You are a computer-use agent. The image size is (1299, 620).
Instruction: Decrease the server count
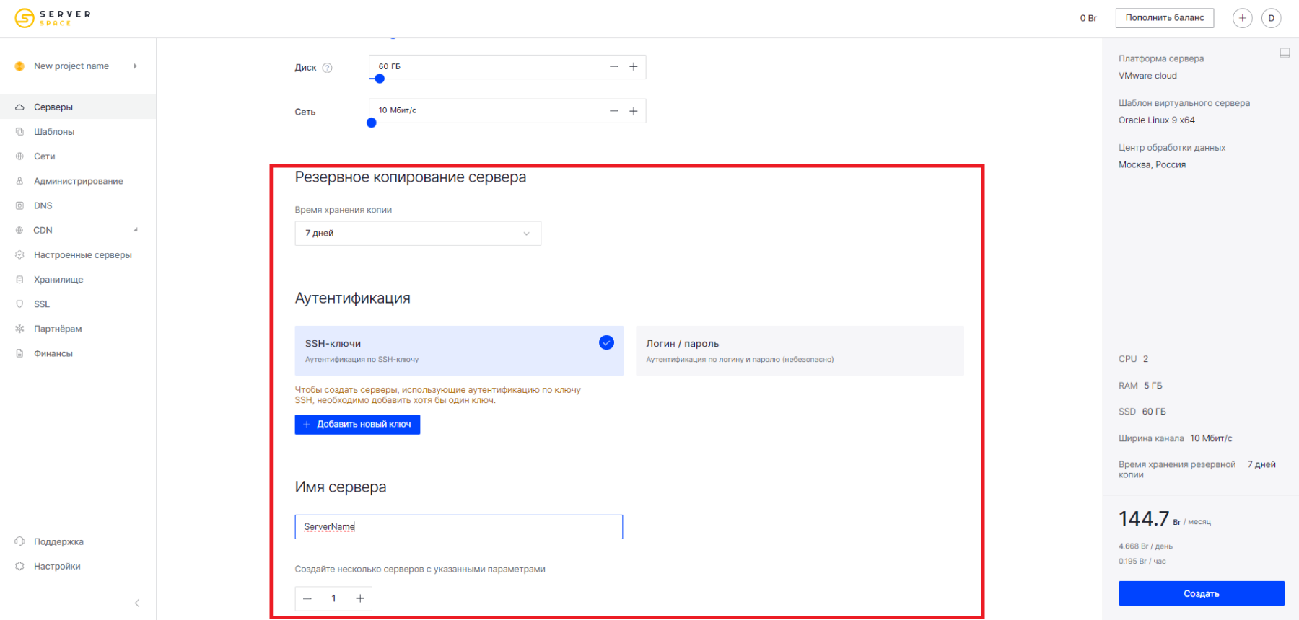(x=307, y=598)
